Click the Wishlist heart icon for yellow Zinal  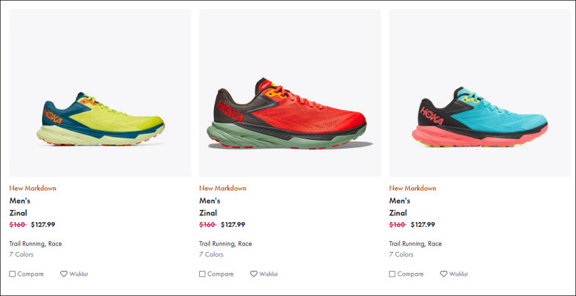pyautogui.click(x=64, y=274)
